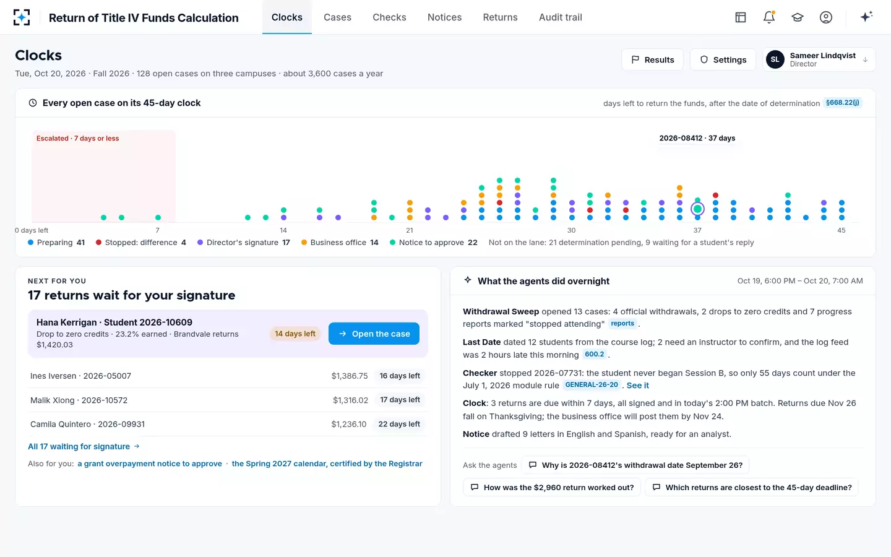Open the Settings button

coord(723,59)
